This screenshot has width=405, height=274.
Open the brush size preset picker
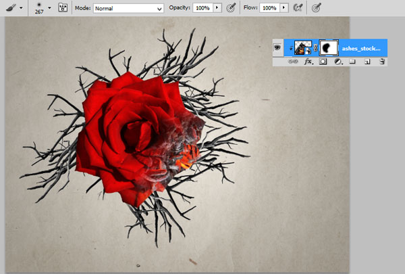(x=49, y=8)
